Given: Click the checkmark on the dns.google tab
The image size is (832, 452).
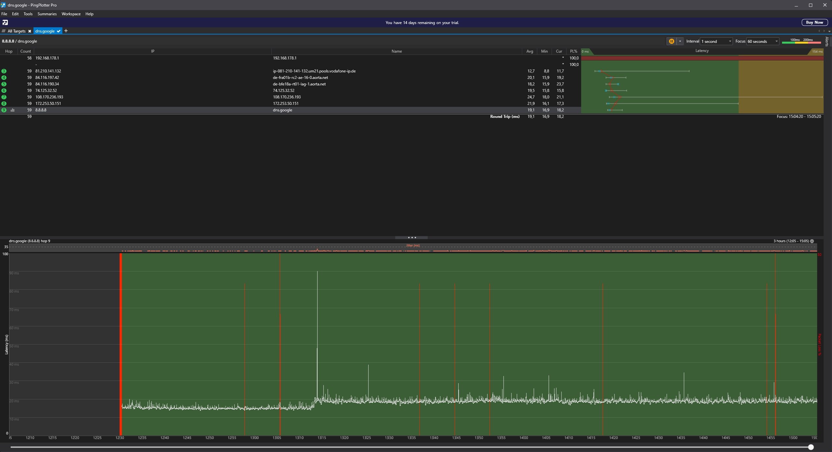Looking at the screenshot, I should [x=58, y=31].
